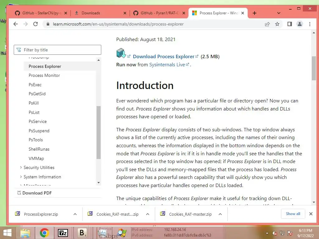Click the muted volume tray icon
This screenshot has height=239, width=319.
click(275, 233)
